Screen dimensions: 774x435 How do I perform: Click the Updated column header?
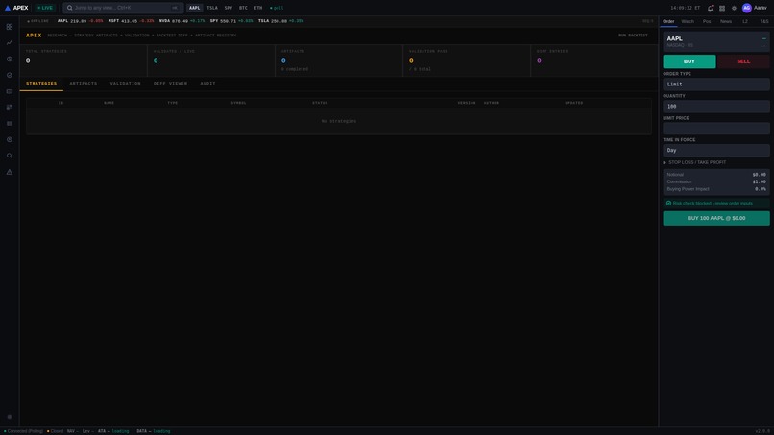pos(574,103)
